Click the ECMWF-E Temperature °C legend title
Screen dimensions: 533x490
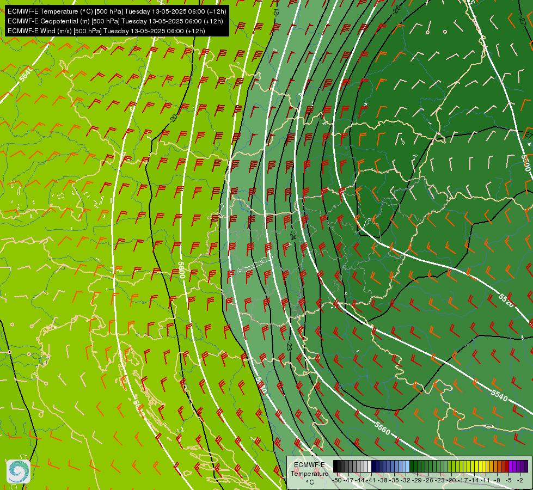309,473
